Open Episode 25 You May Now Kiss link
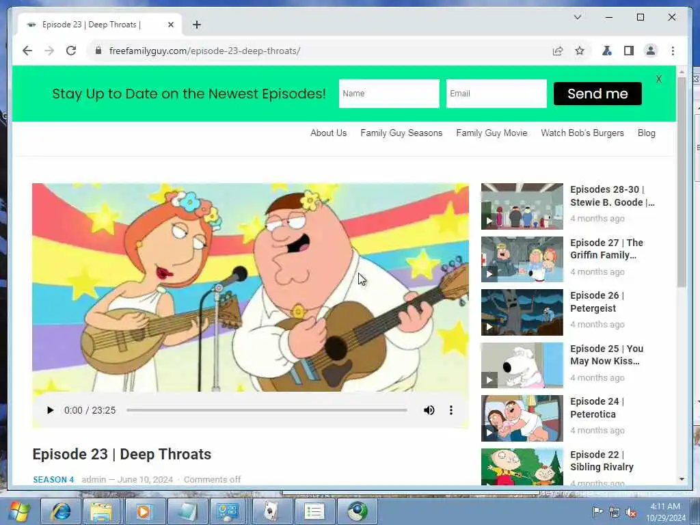This screenshot has width=700, height=525. [x=607, y=355]
